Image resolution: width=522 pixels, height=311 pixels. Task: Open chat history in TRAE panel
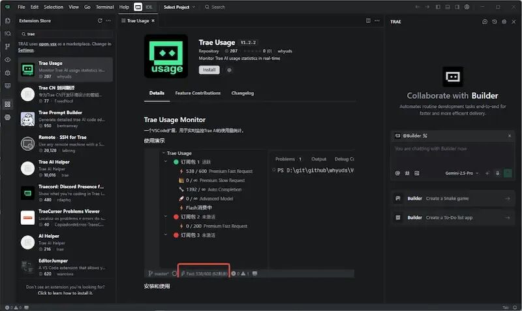[x=495, y=22]
